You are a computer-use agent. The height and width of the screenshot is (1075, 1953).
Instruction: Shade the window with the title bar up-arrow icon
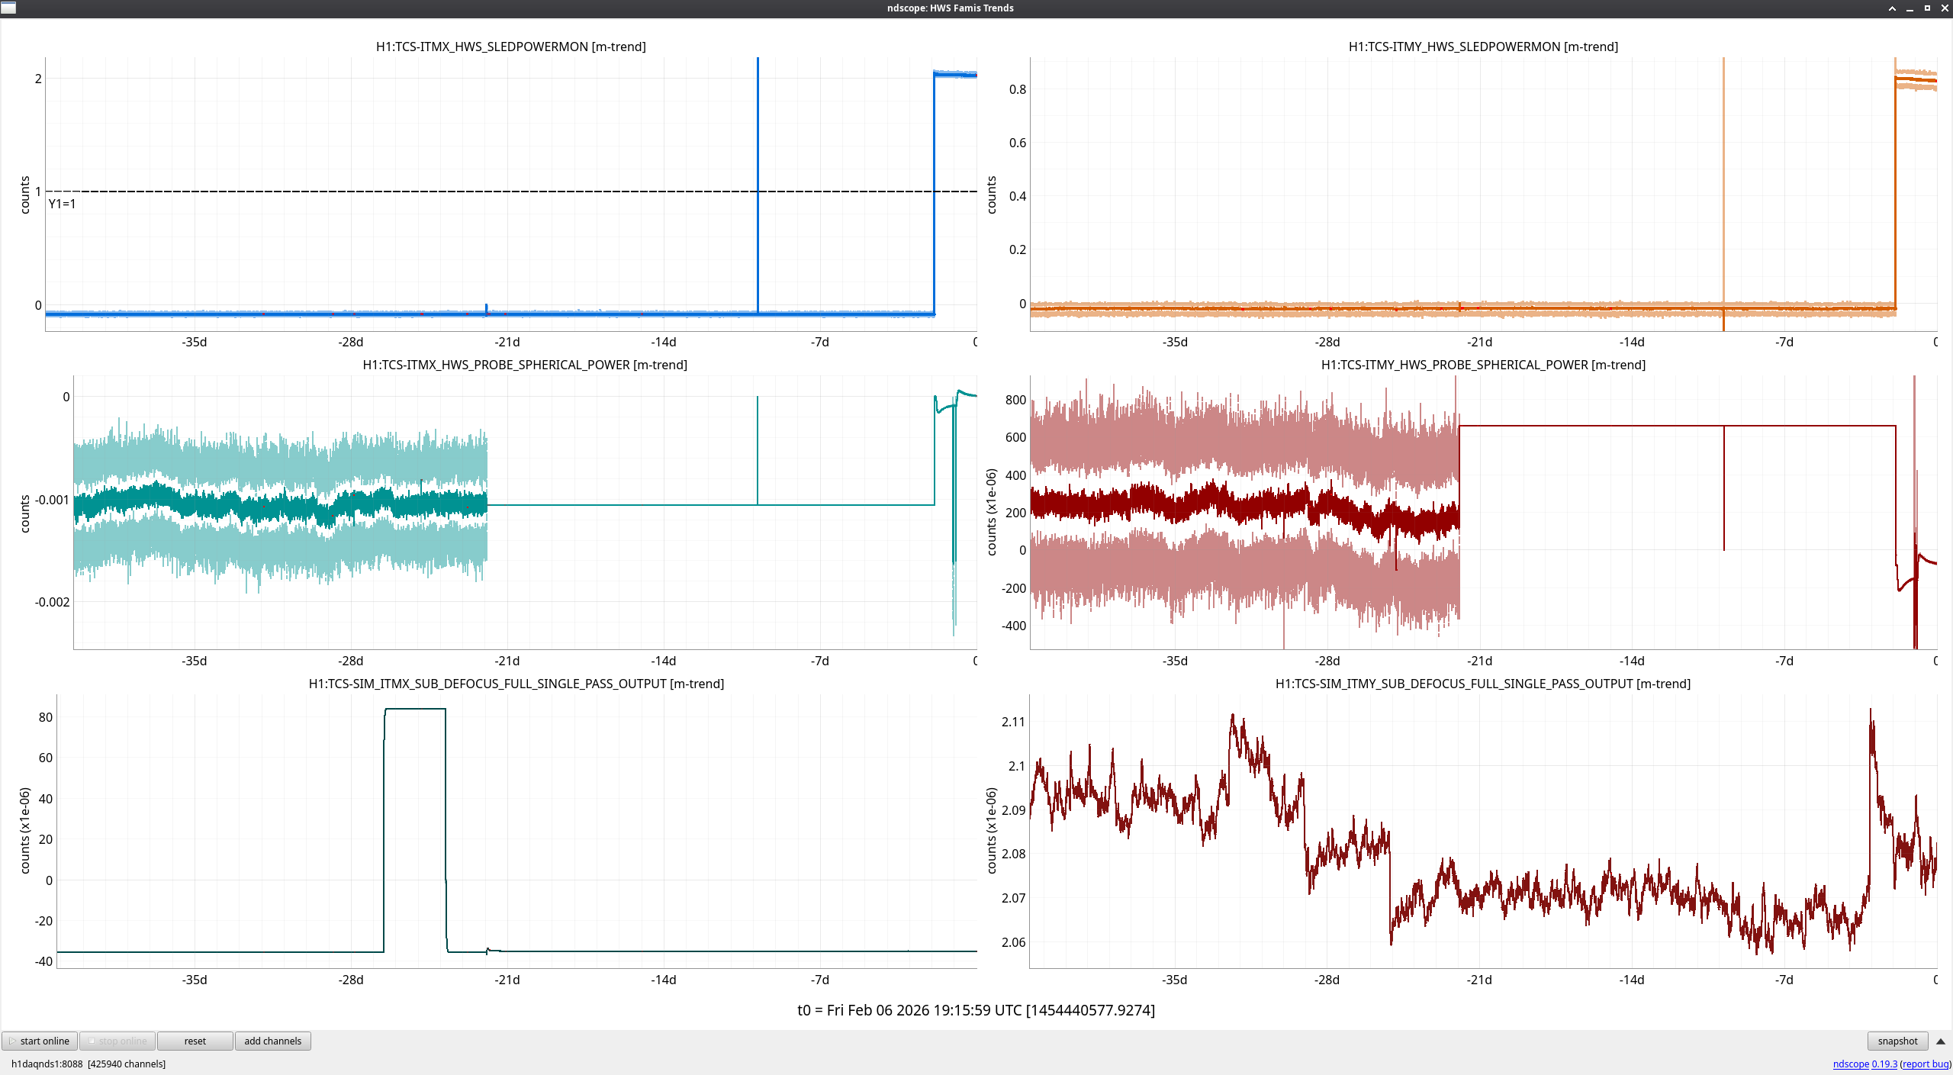tap(1892, 8)
